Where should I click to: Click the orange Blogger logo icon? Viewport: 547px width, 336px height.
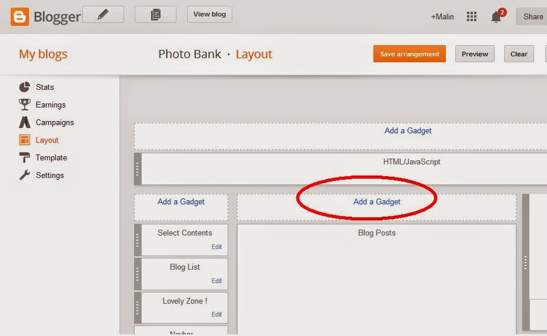tap(19, 16)
